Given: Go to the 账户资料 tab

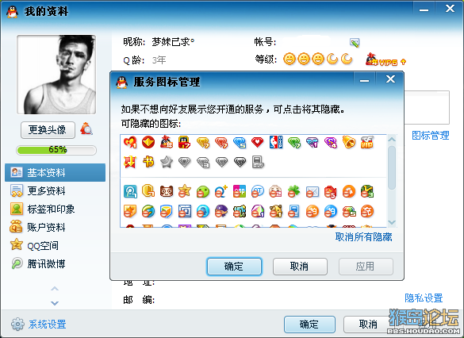Looking at the screenshot, I should coord(55,227).
